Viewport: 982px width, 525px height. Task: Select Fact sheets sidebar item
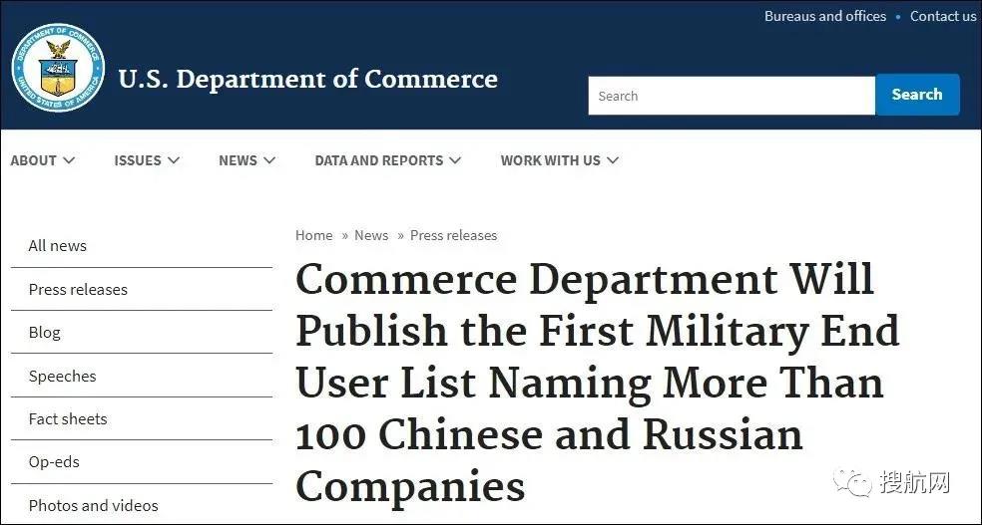(x=68, y=418)
